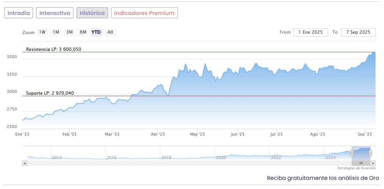Image resolution: width=384 pixels, height=189 pixels.
Task: Select the Histórica tab
Action: (x=92, y=13)
